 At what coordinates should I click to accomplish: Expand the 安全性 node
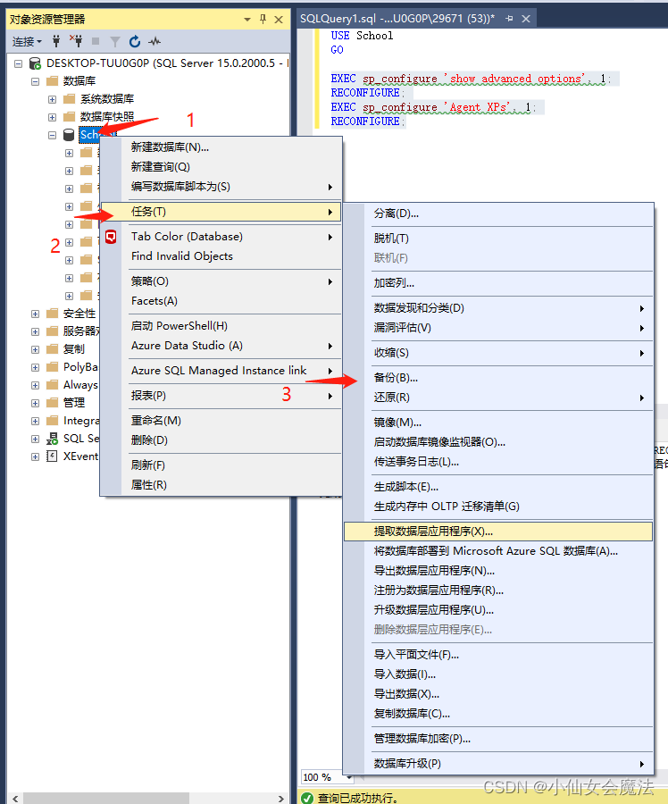(x=36, y=314)
